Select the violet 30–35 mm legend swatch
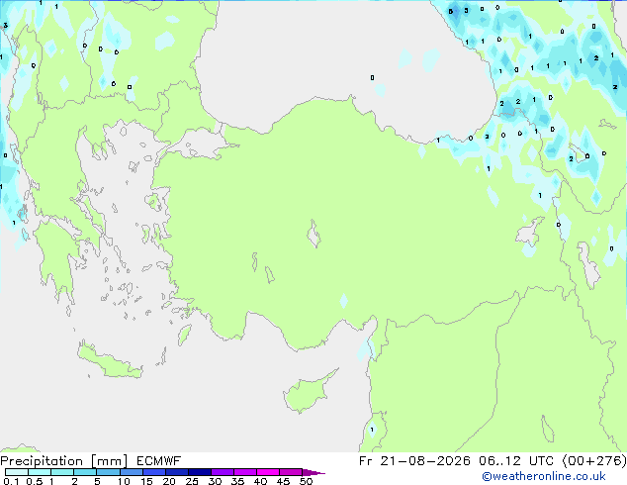Image resolution: width=627 pixels, height=485 pixels. 222,472
